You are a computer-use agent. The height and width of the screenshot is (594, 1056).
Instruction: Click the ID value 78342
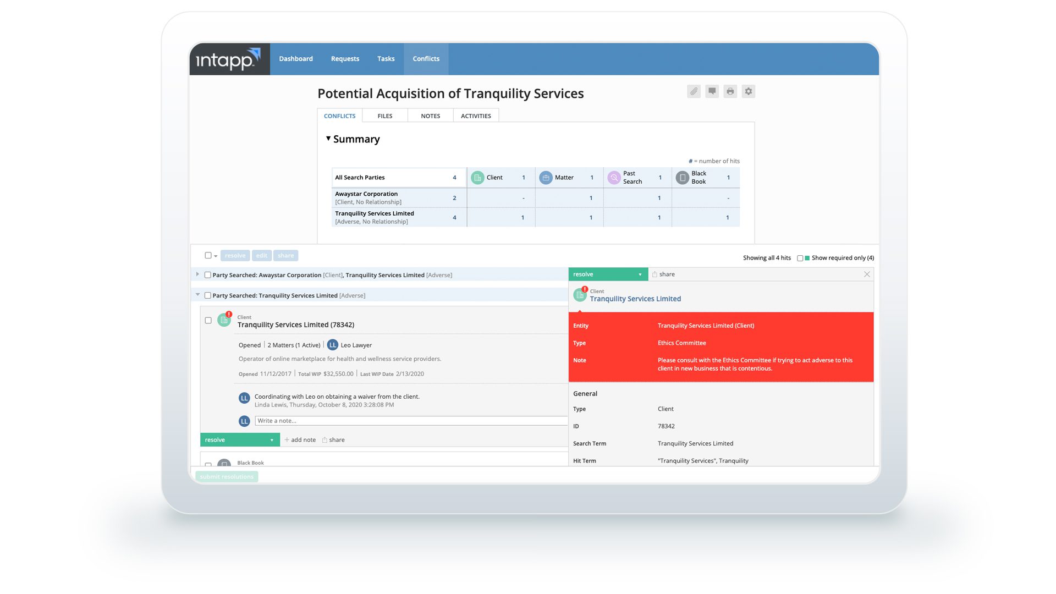click(666, 426)
